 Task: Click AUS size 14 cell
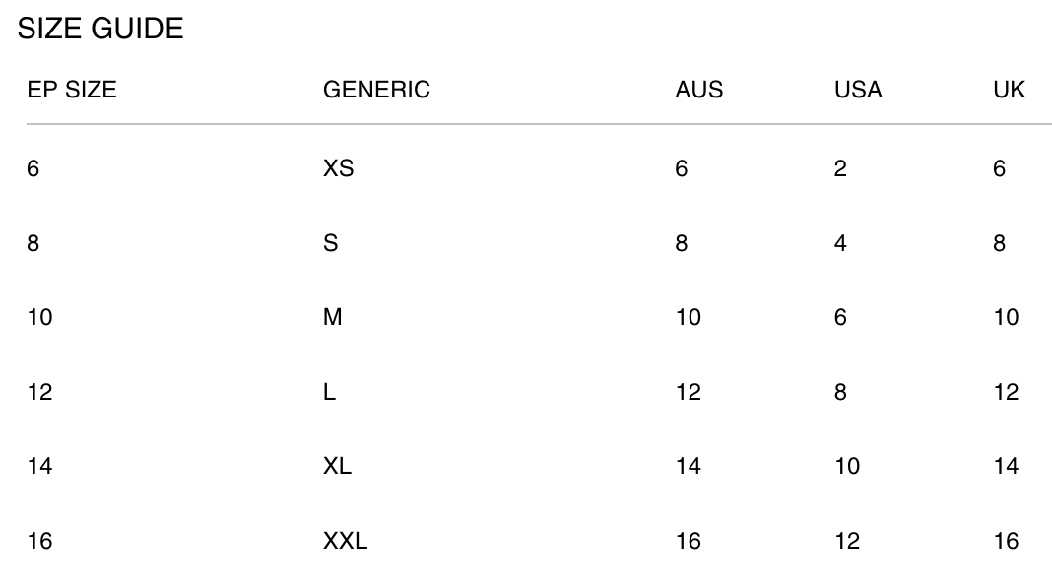pos(689,466)
